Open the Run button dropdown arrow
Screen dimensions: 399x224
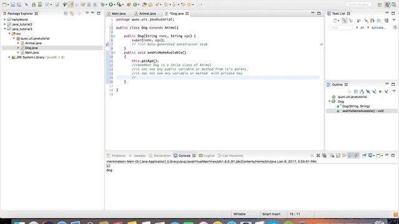click(115, 4)
